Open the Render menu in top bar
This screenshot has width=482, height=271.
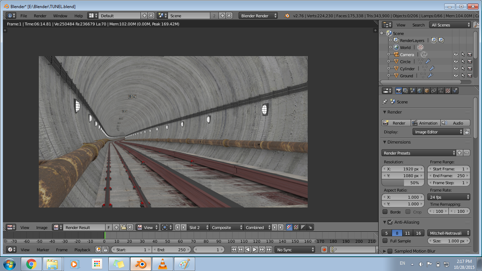(x=40, y=16)
